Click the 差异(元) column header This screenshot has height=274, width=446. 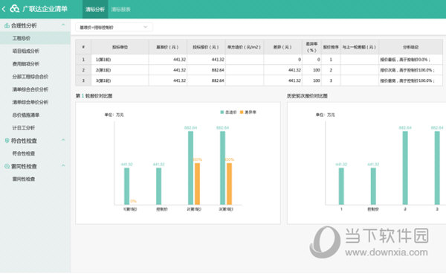[x=282, y=47]
